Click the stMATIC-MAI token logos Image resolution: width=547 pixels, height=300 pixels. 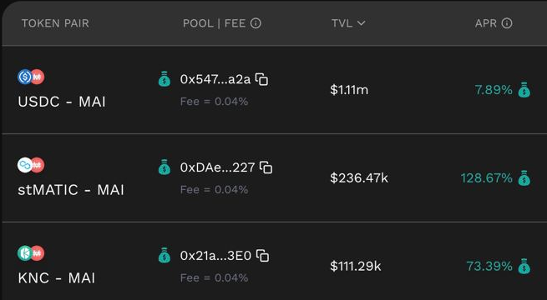click(x=31, y=165)
